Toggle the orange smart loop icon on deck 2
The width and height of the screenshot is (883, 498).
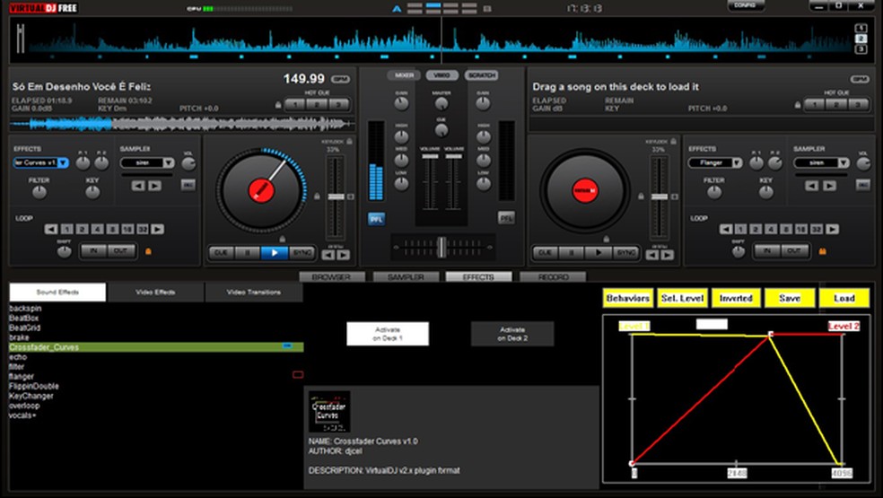click(x=822, y=251)
